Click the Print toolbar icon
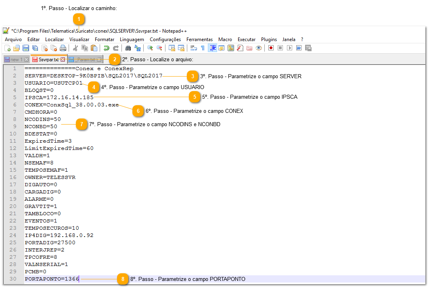The height and width of the screenshot is (289, 429). (x=63, y=48)
